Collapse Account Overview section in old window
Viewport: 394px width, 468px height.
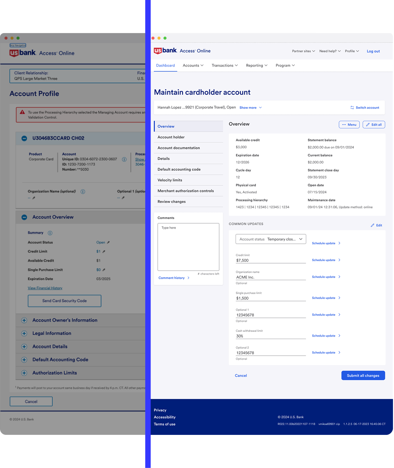pyautogui.click(x=24, y=217)
